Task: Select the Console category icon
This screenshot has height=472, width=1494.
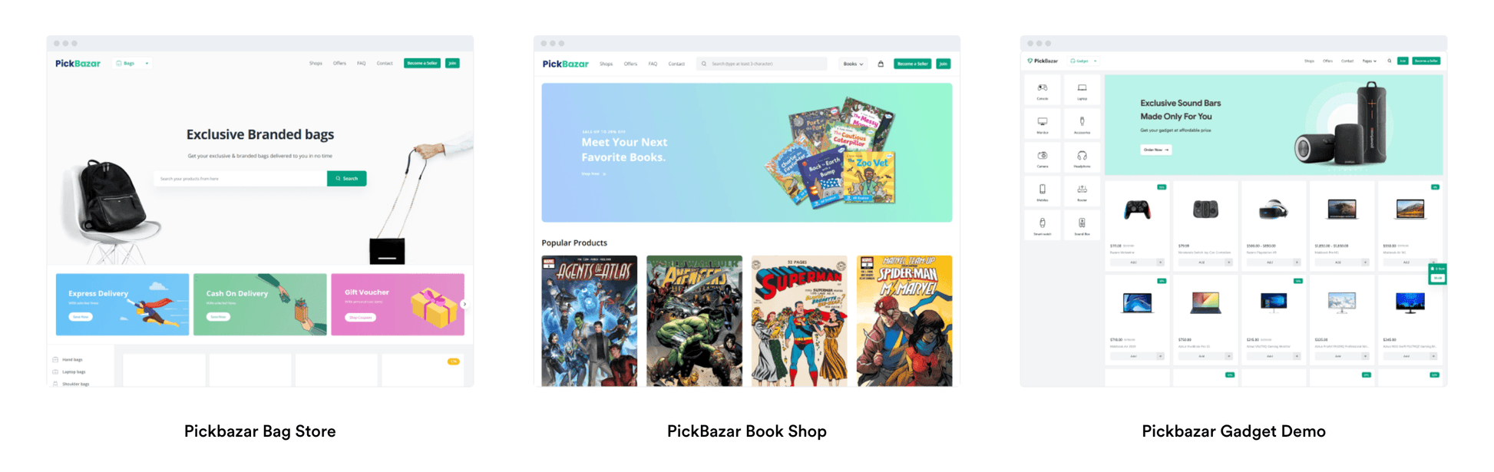Action: [x=1042, y=90]
